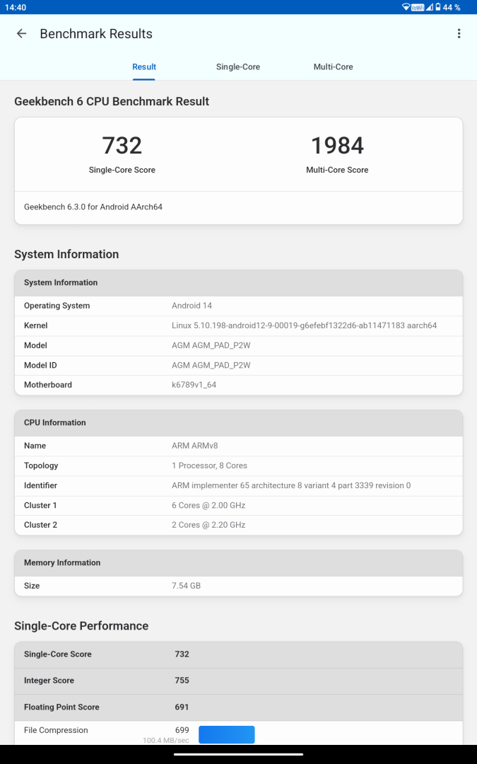Screen dimensions: 477x764
Task: Tap the Wi-Fi status icon
Action: pyautogui.click(x=406, y=7)
